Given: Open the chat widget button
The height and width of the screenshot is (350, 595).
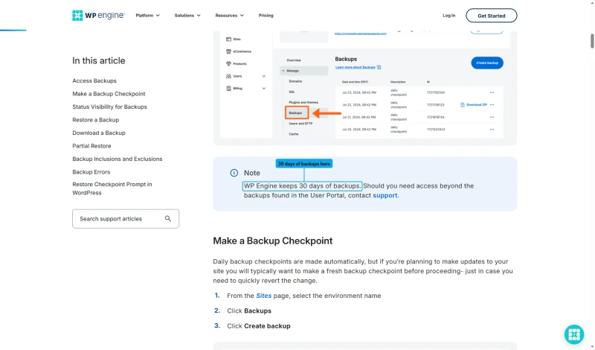Looking at the screenshot, I should click(x=573, y=334).
